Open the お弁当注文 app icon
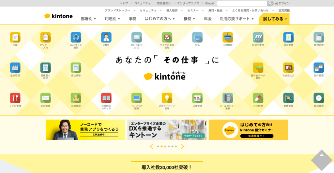Image resolution: width=334 pixels, height=173 pixels. [x=288, y=68]
